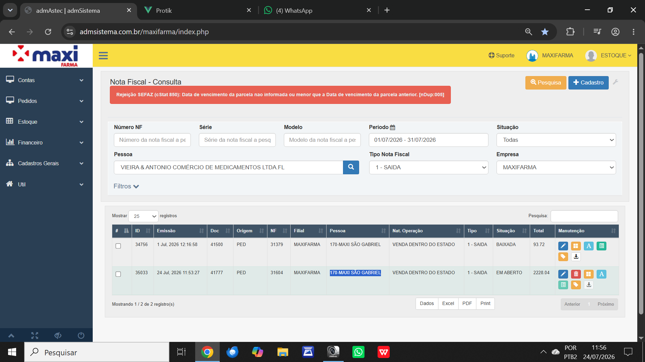The width and height of the screenshot is (645, 362).
Task: Expand the Util sidebar menu
Action: click(46, 184)
